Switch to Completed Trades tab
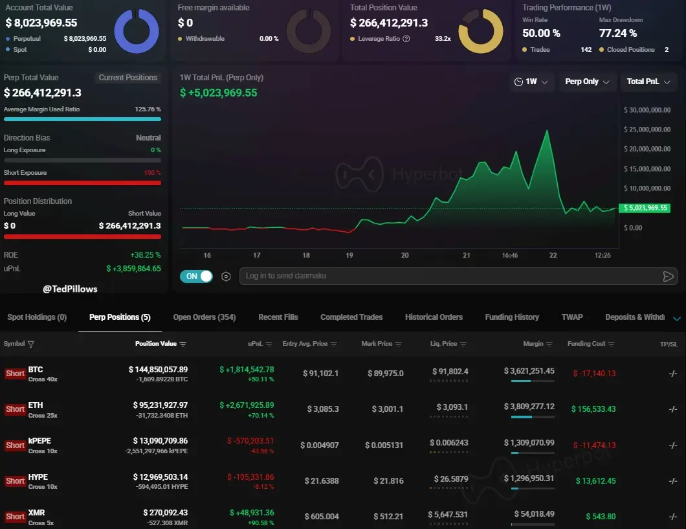 click(351, 317)
